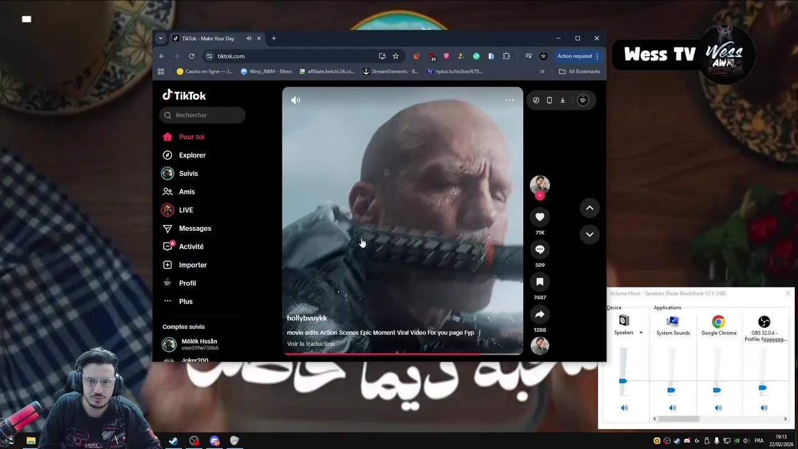Click Action required button in Chrome
Viewport: 798px width, 449px height.
click(x=578, y=56)
